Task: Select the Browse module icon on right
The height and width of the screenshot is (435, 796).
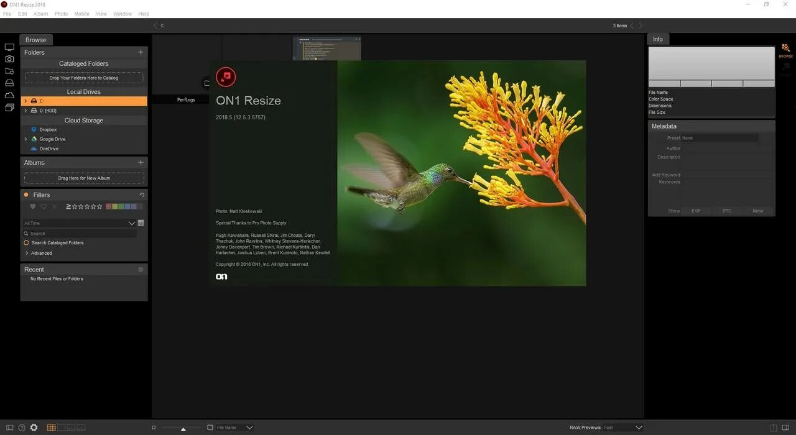Action: pos(785,51)
